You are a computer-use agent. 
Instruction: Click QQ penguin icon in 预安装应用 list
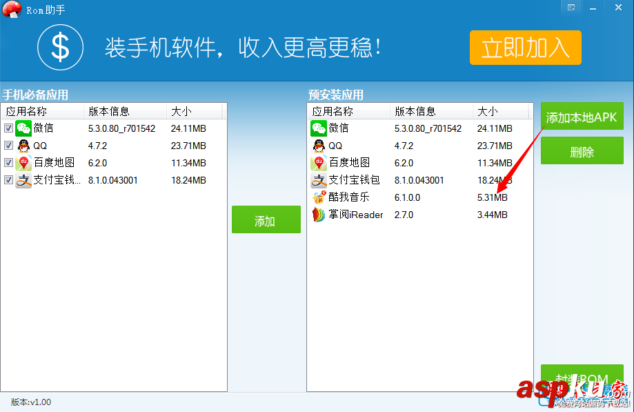319,146
